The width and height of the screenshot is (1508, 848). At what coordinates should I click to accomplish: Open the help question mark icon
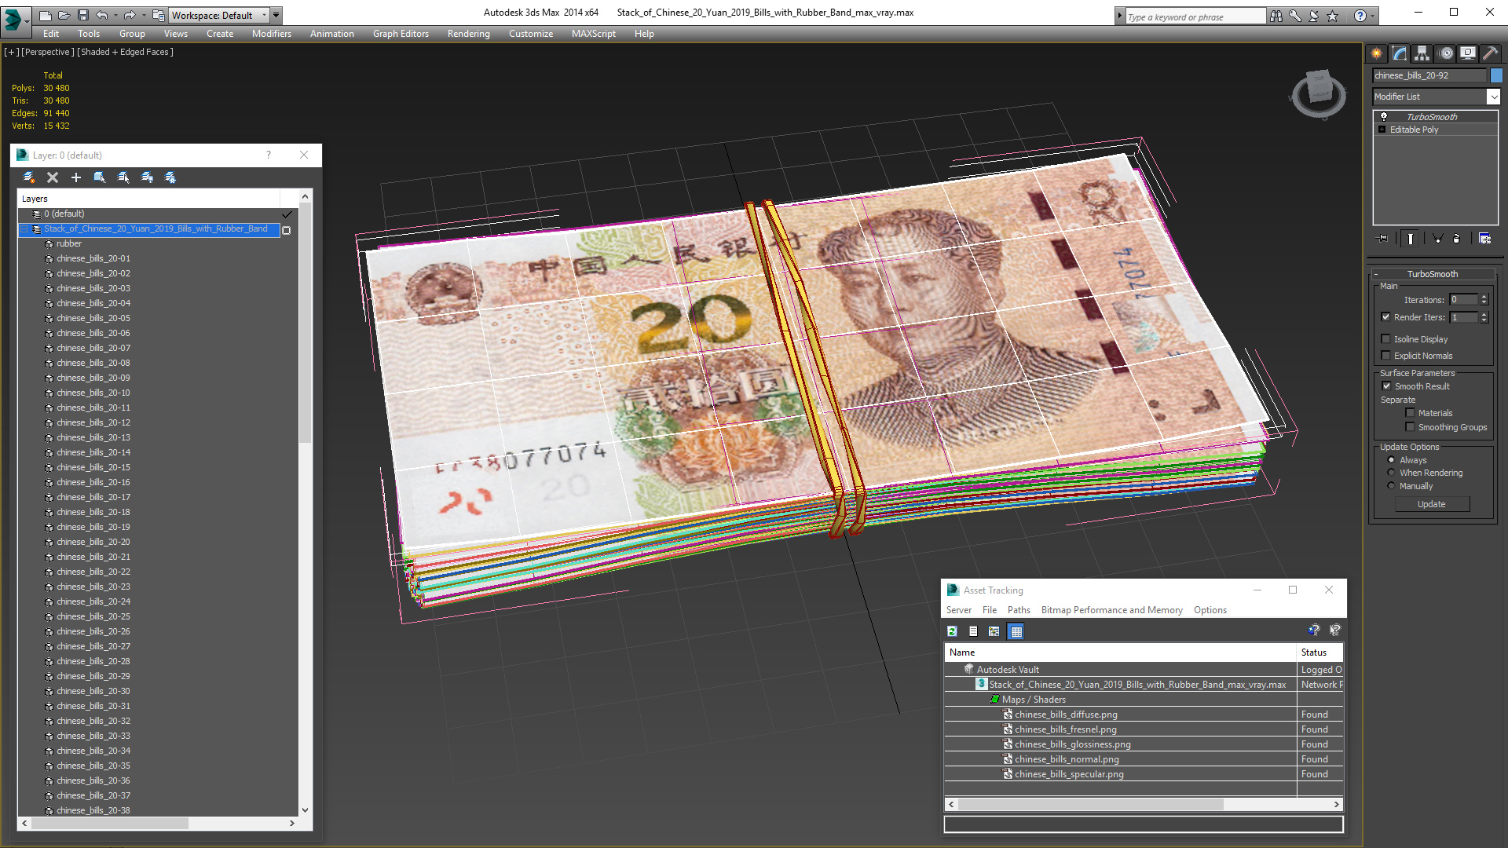pos(1360,16)
